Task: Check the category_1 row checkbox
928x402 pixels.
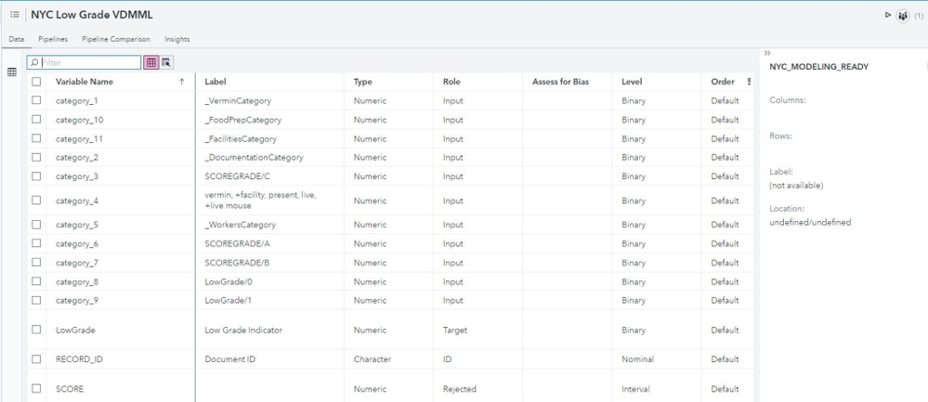Action: (37, 100)
